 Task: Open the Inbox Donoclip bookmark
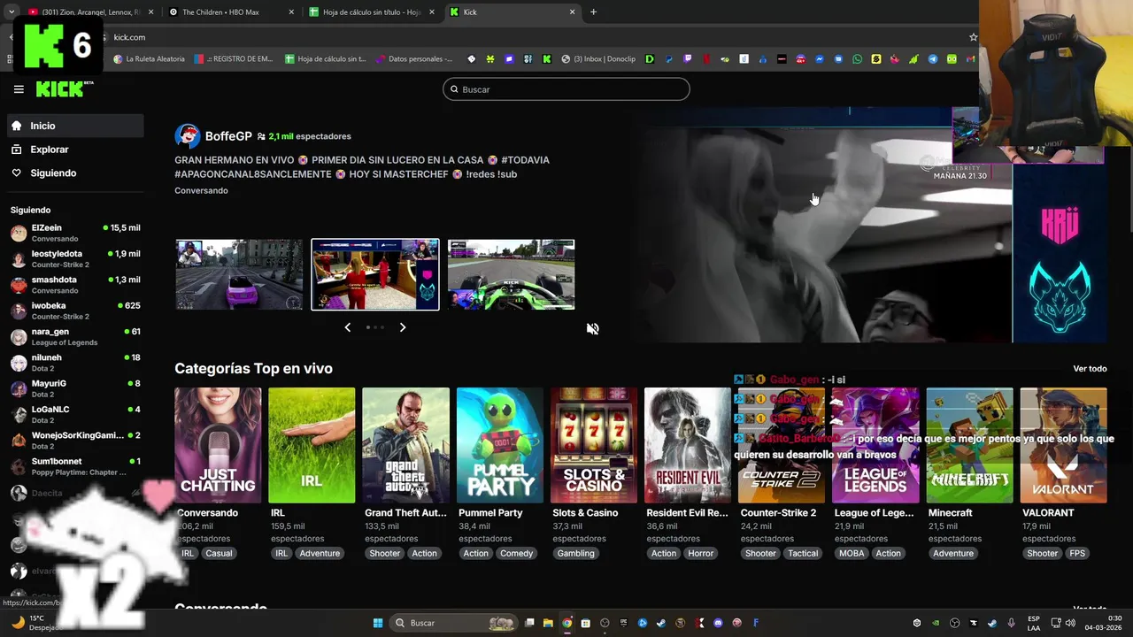598,59
